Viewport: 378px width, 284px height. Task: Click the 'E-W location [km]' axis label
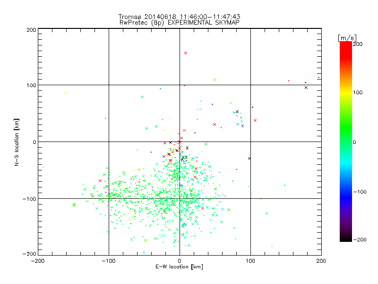pyautogui.click(x=179, y=266)
